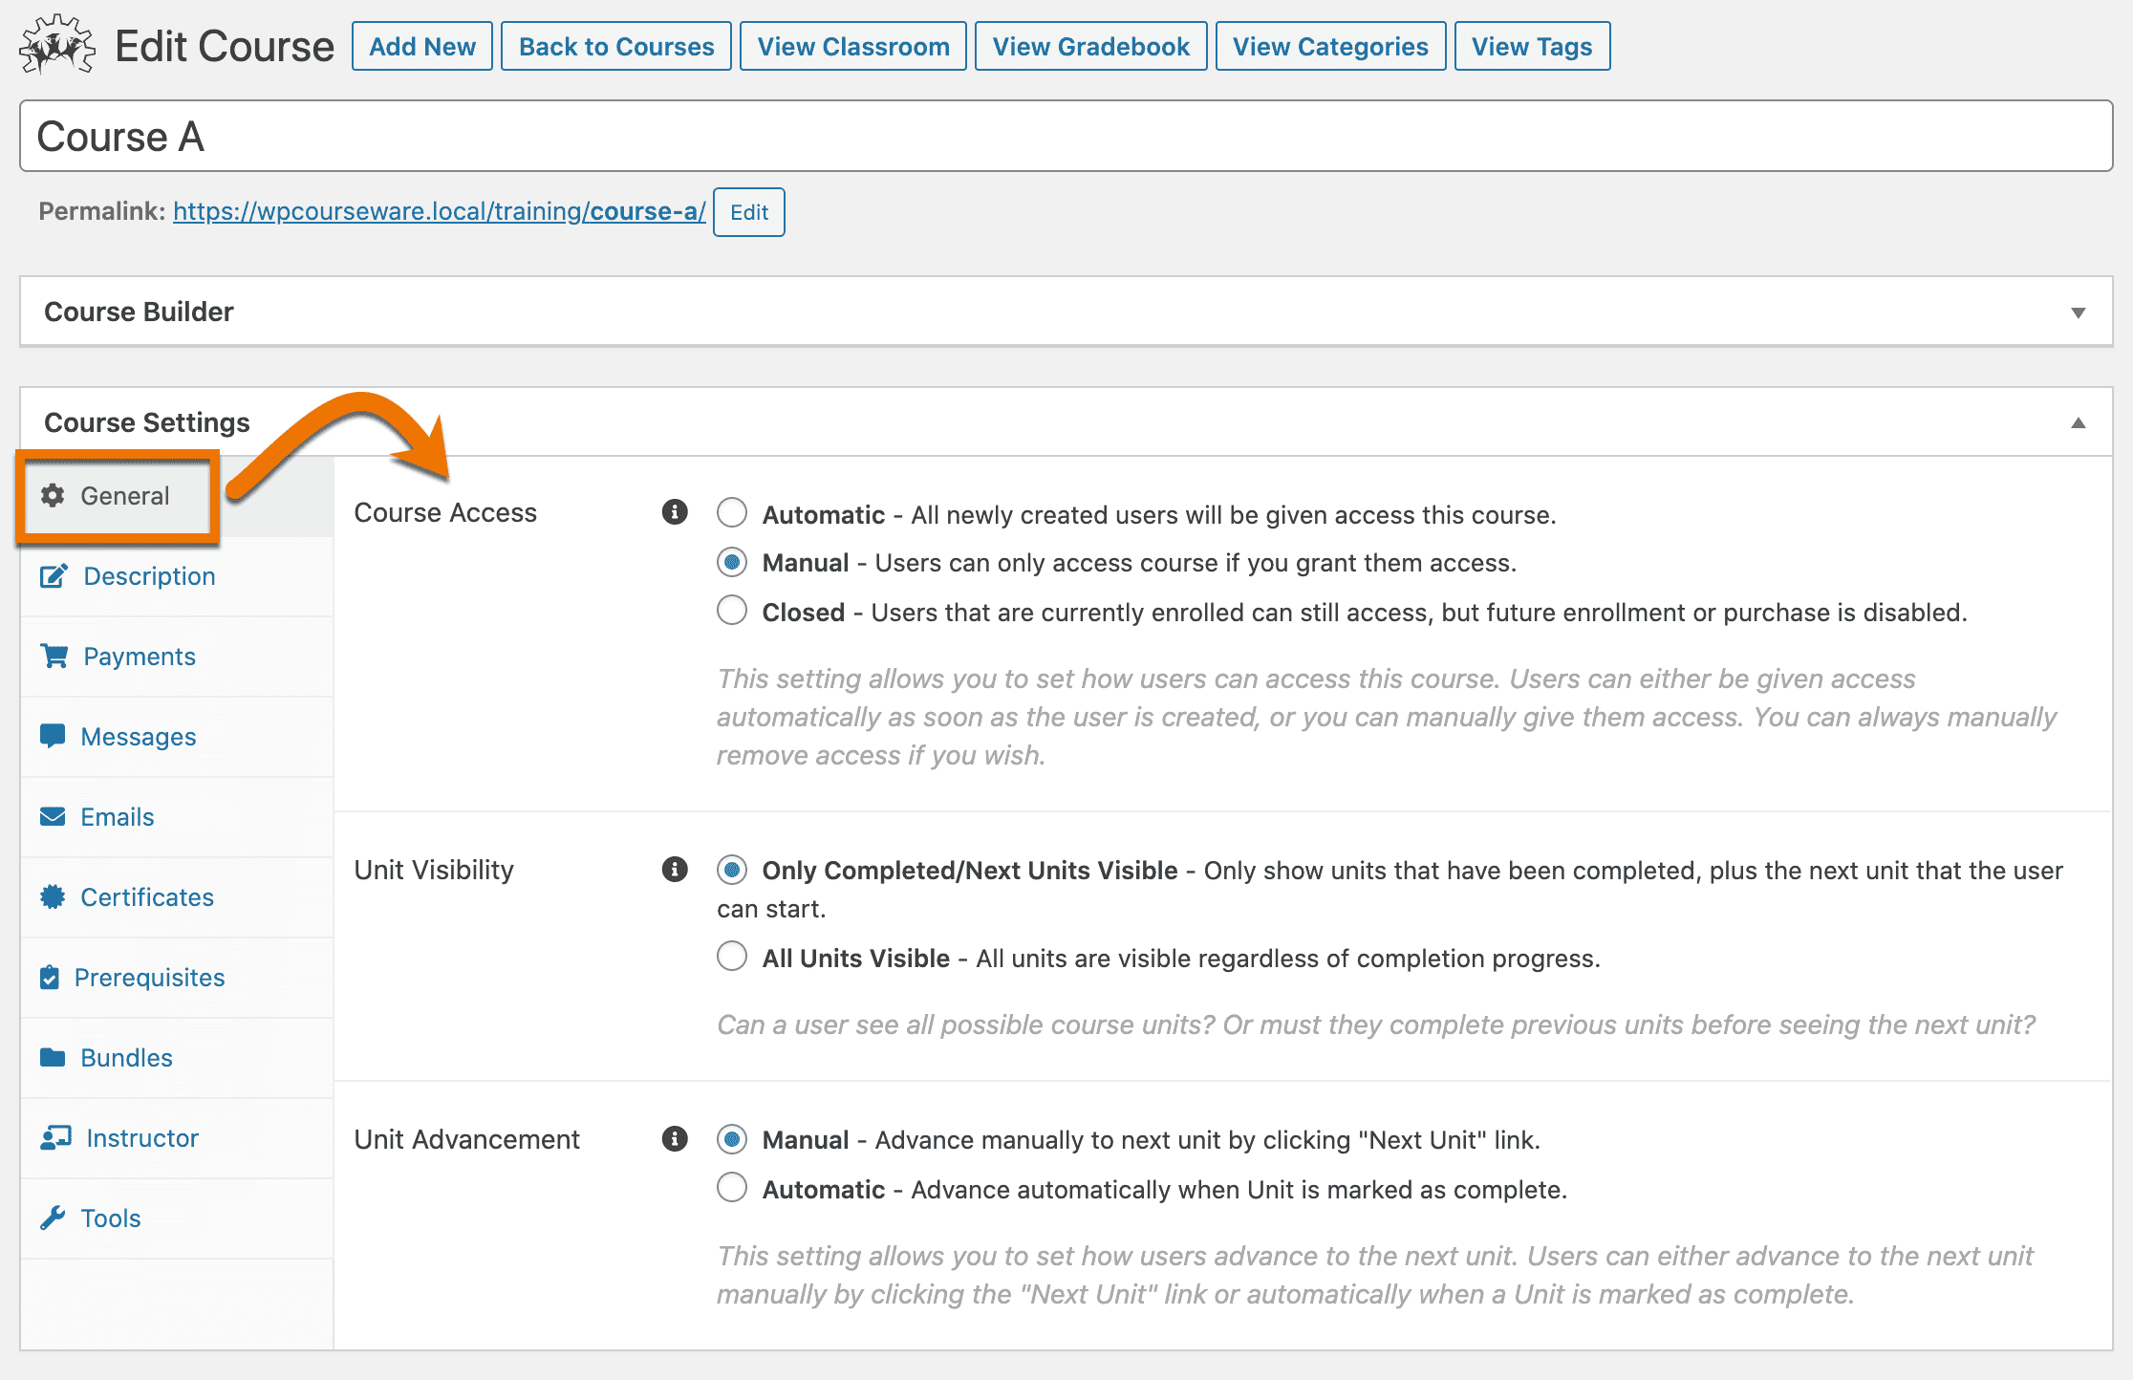
Task: Open the Certificates tab
Action: pos(178,897)
